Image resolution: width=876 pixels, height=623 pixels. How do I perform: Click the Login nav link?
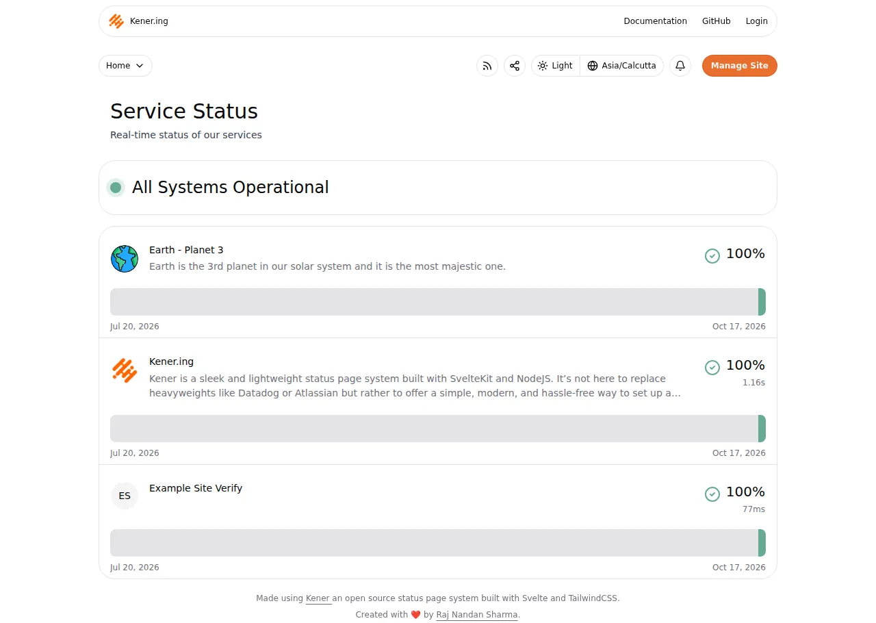[757, 21]
